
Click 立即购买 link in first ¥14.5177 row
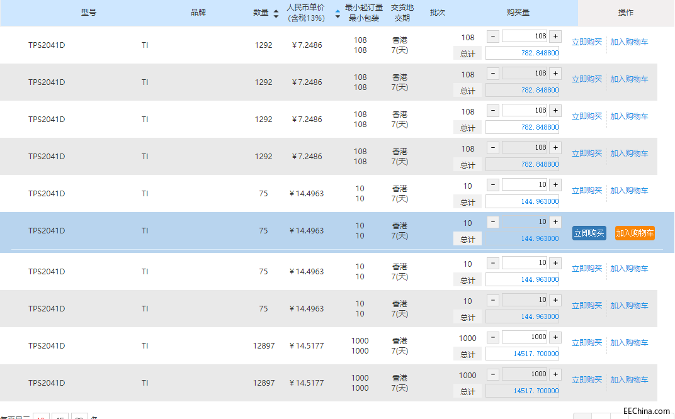(x=586, y=342)
